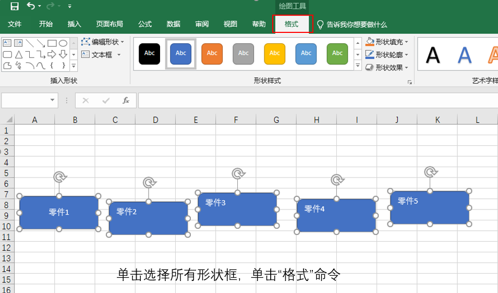
Task: Expand the shape styles gallery
Action: [358, 65]
